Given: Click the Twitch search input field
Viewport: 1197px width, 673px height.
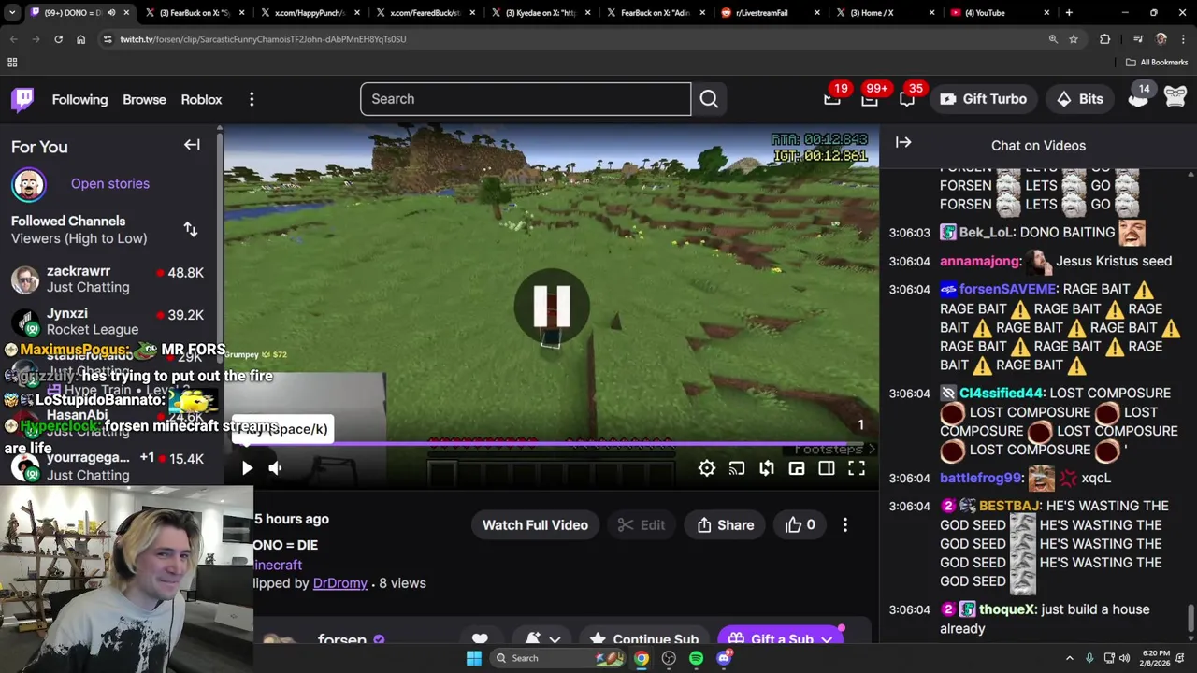Looking at the screenshot, I should click(526, 99).
